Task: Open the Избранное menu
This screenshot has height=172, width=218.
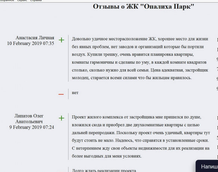Action: [7, 0]
